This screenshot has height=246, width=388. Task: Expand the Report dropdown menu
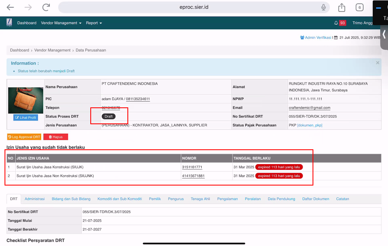pyautogui.click(x=94, y=23)
